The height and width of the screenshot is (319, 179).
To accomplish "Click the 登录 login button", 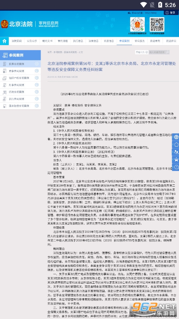I will pos(171,13).
